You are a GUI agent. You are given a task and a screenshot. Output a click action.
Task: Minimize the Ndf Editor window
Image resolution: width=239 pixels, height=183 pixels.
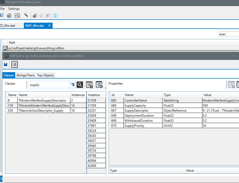tap(233, 56)
